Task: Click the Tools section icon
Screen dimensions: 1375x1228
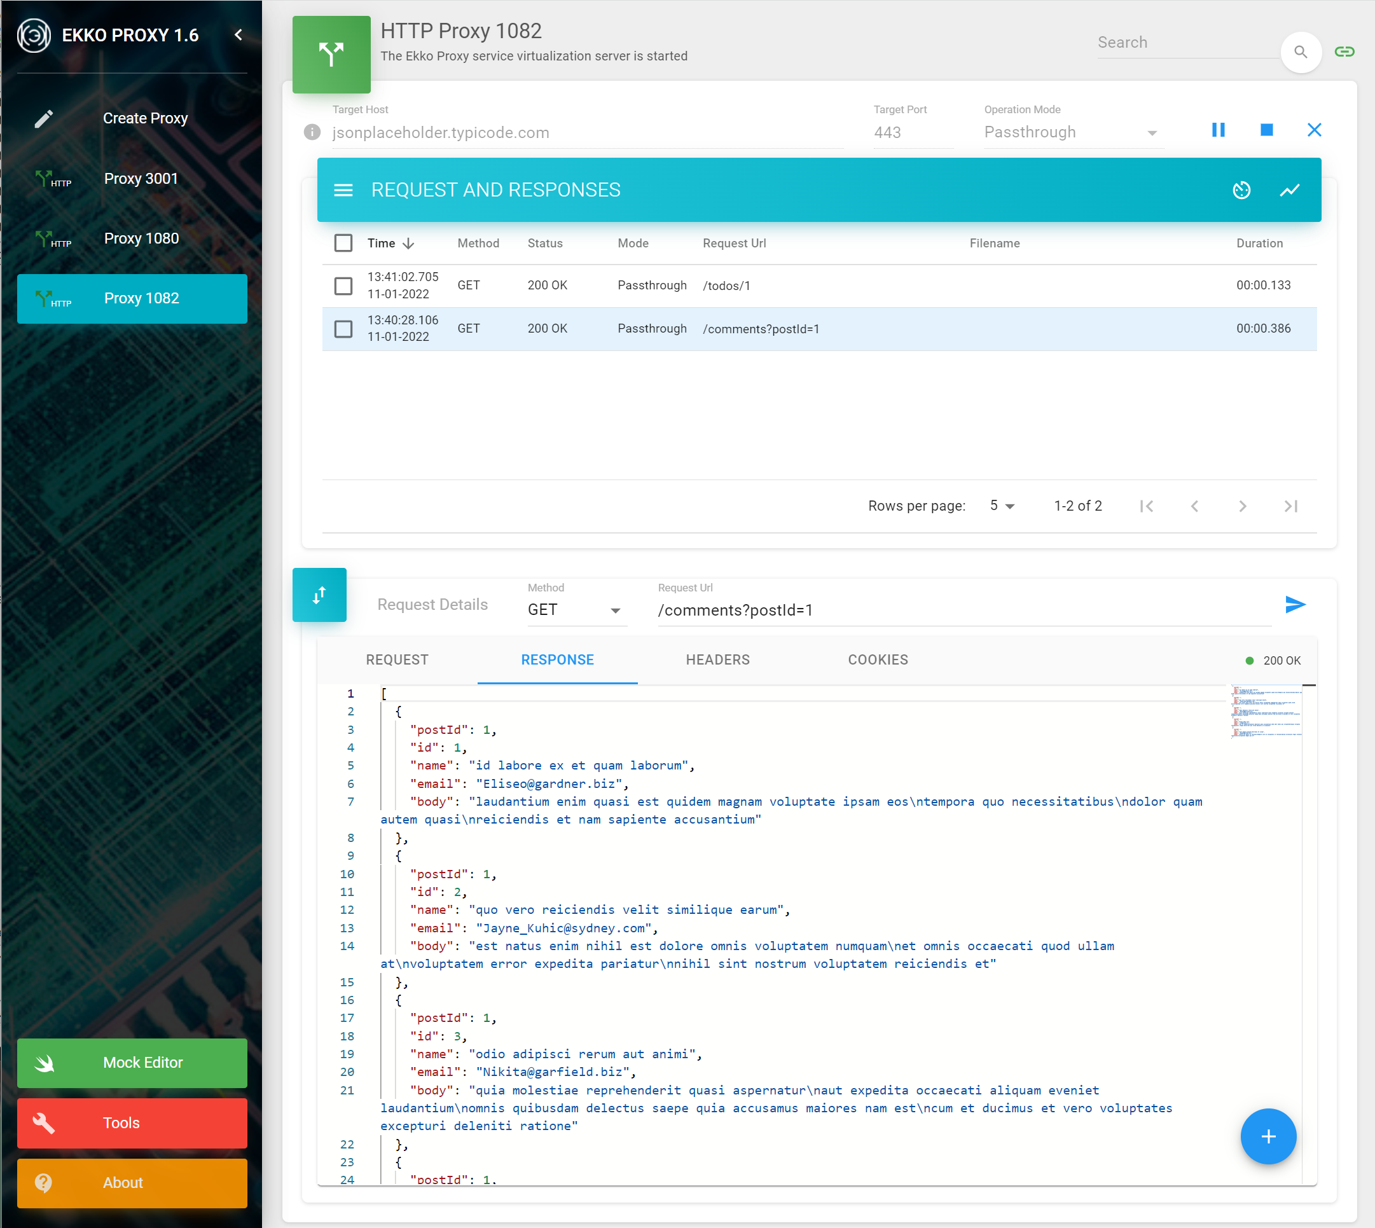Action: tap(41, 1121)
